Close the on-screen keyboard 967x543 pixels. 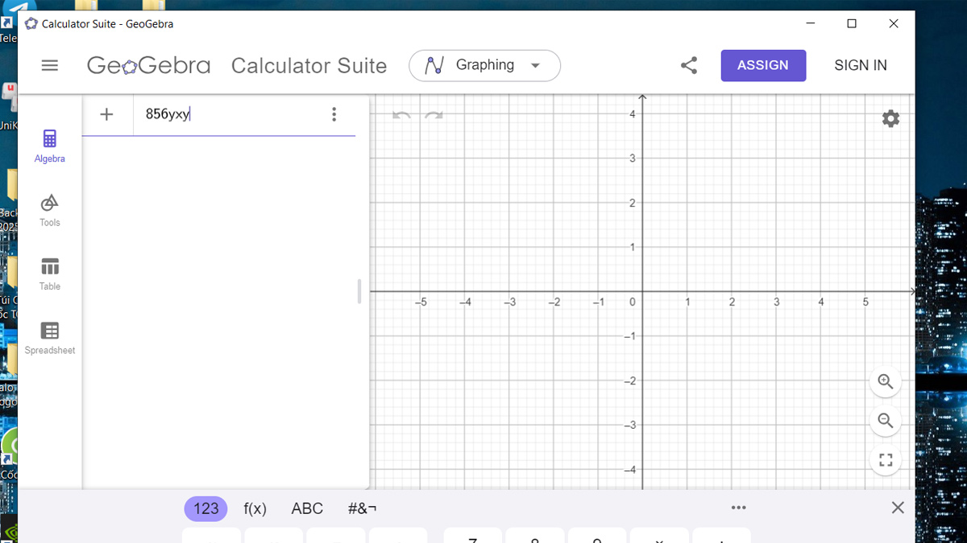tap(898, 508)
